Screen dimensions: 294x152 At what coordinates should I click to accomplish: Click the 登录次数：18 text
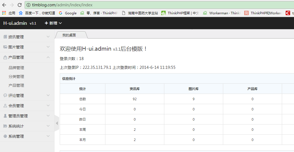72,59
